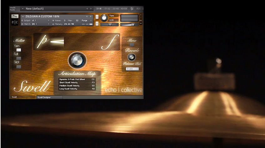Select previous instrument arrow in header

click(x=87, y=17)
